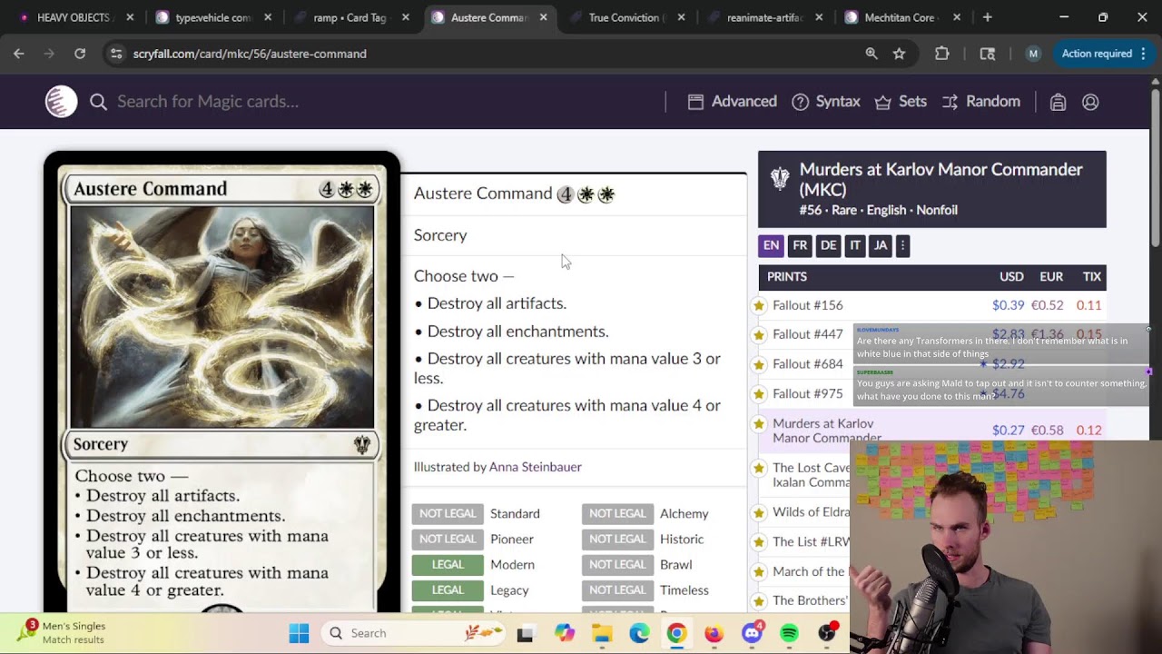Click the €0.58 EUR price for Murders at Karlov
The height and width of the screenshot is (654, 1162).
point(1047,431)
